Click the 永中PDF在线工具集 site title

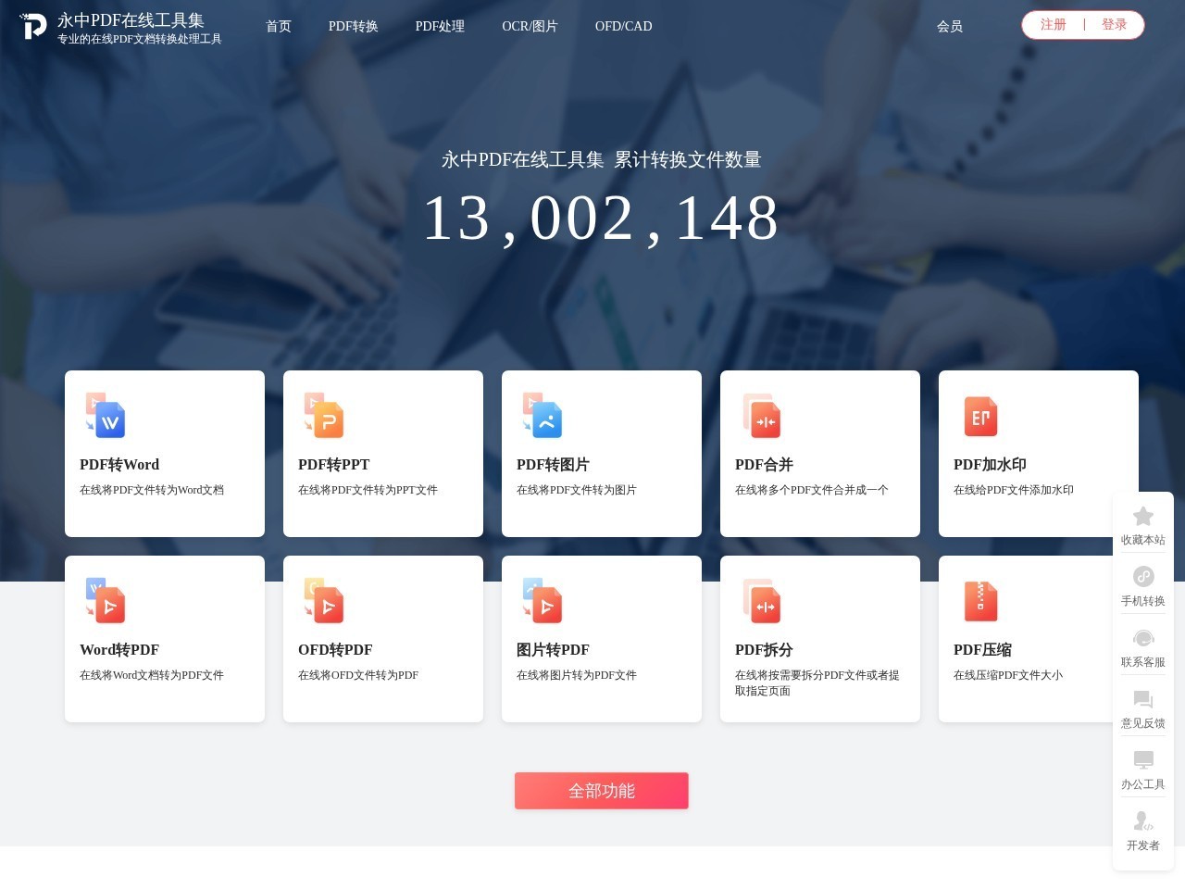pyautogui.click(x=131, y=20)
